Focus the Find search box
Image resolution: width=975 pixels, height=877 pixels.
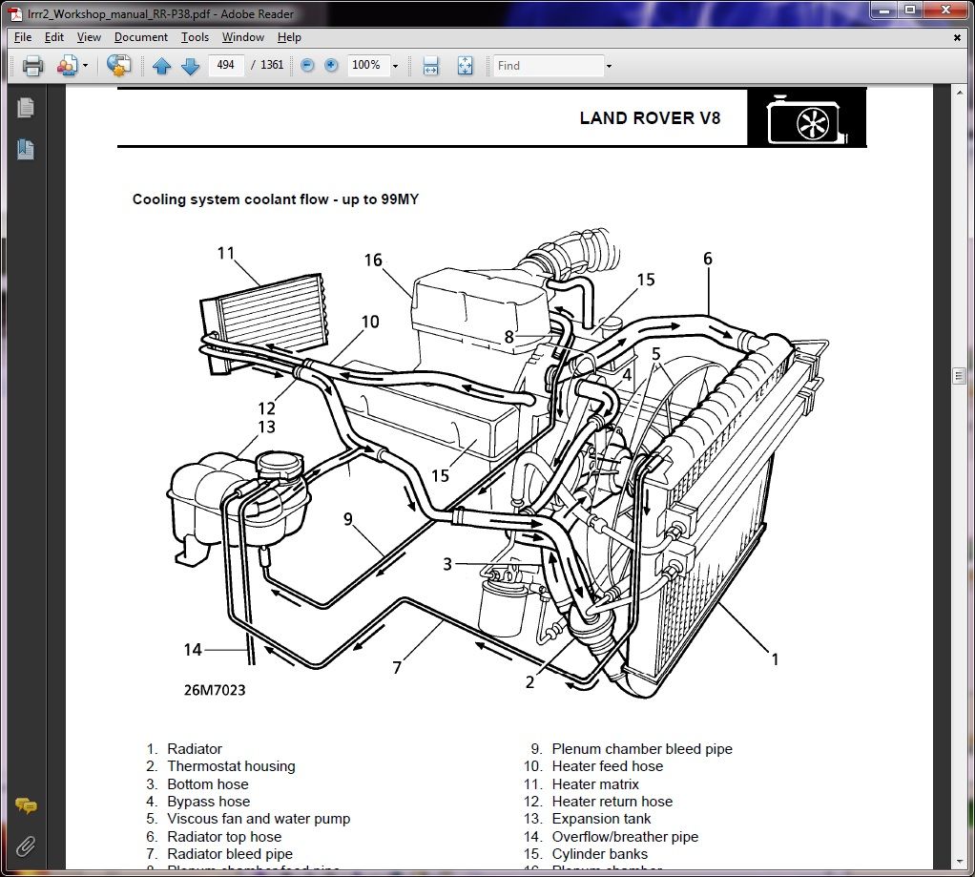point(550,65)
